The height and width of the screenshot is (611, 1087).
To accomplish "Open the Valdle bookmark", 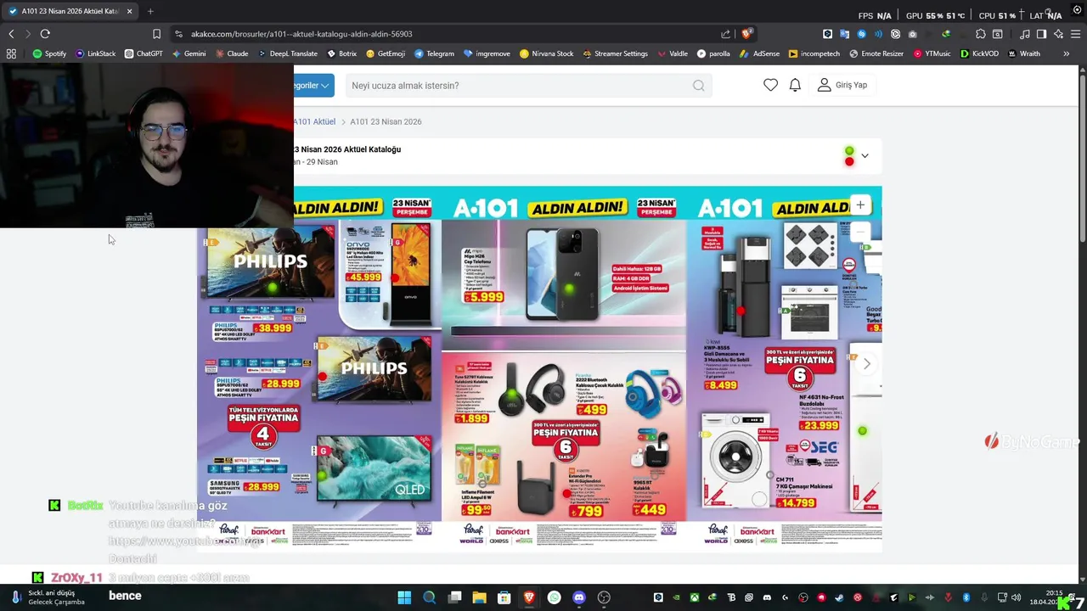I will click(673, 53).
